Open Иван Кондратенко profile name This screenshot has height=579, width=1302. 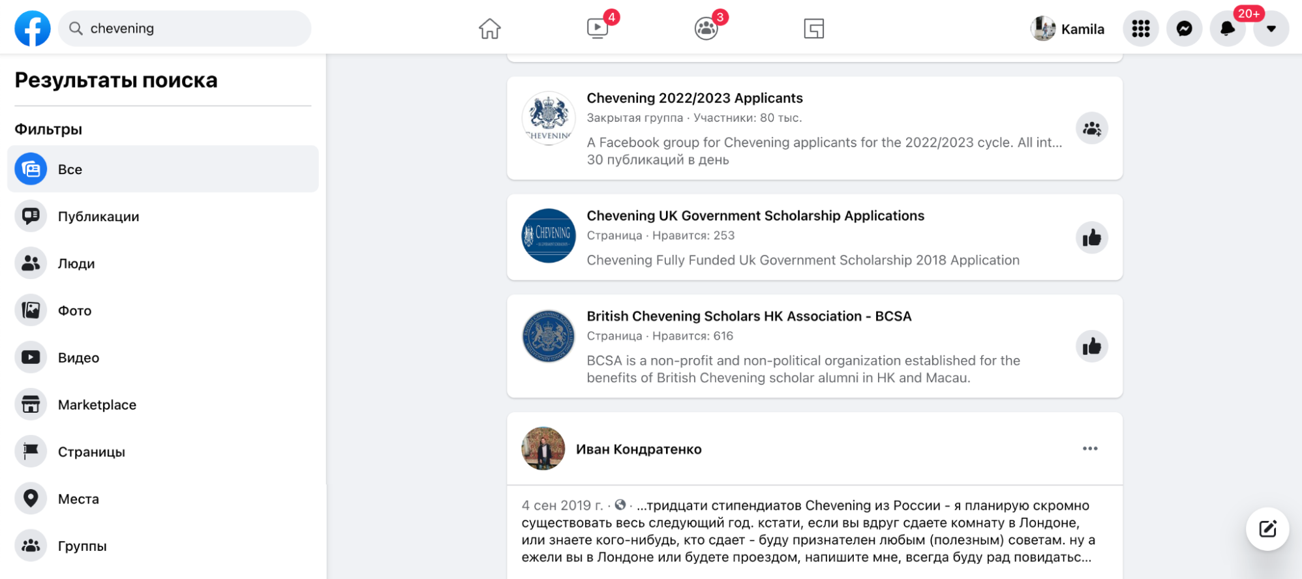[x=639, y=449]
